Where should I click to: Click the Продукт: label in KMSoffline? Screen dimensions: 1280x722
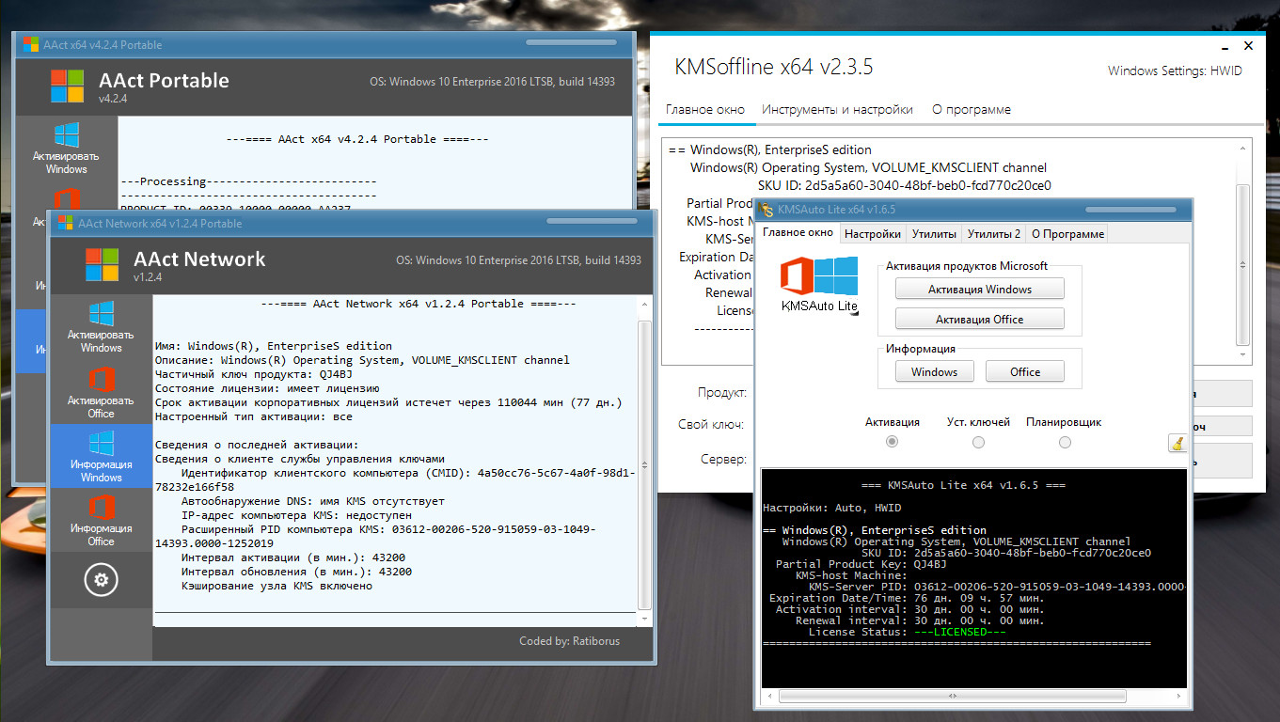(722, 392)
